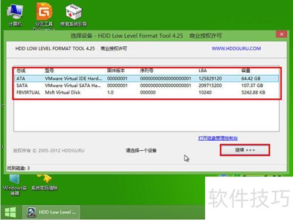Click the 找到磁盘: 3 status bar text

click(x=18, y=168)
